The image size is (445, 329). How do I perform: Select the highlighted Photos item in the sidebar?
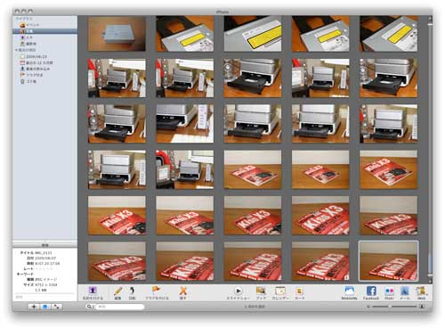click(x=44, y=31)
